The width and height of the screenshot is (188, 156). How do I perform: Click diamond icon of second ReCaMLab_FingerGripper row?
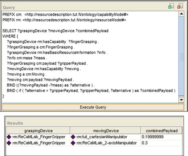pos(9,143)
